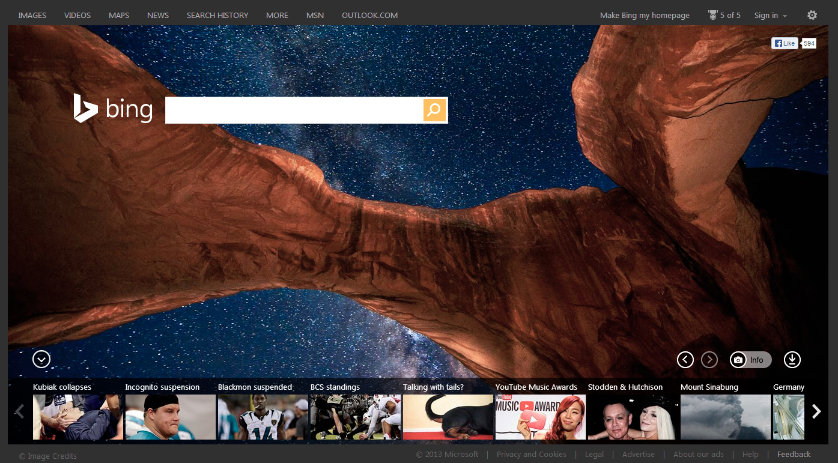Open Talking with tails story thumbnail
Image resolution: width=838 pixels, height=463 pixels.
pos(448,417)
